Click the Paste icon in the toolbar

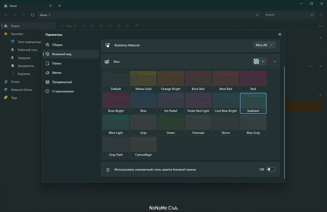click(101, 26)
